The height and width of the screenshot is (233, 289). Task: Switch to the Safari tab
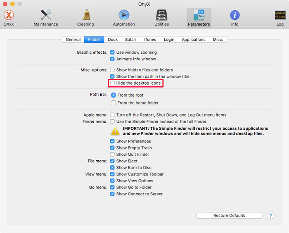point(130,40)
